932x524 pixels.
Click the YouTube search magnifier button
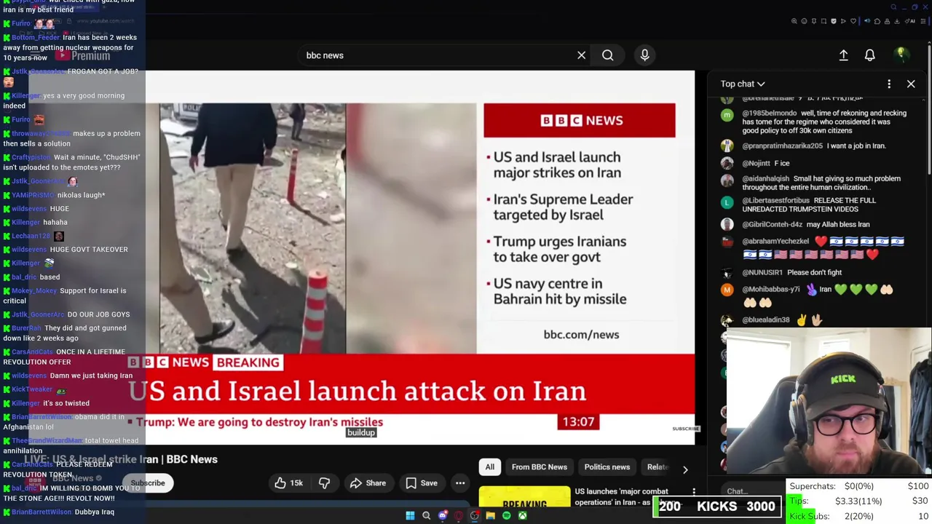coord(607,55)
